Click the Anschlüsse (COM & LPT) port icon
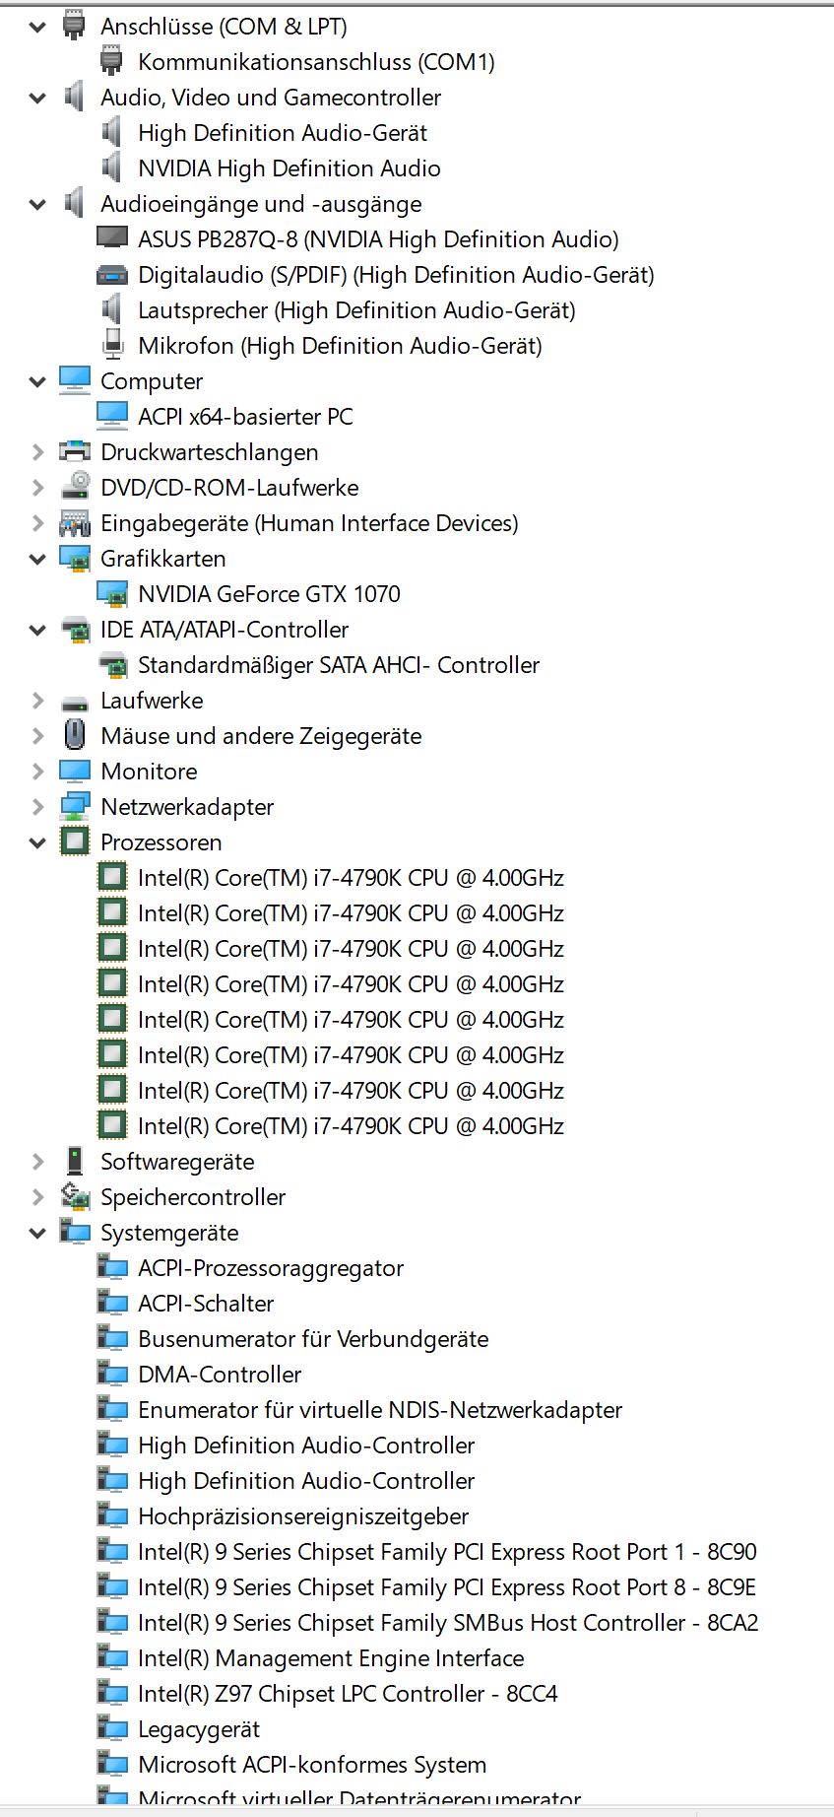 click(75, 26)
